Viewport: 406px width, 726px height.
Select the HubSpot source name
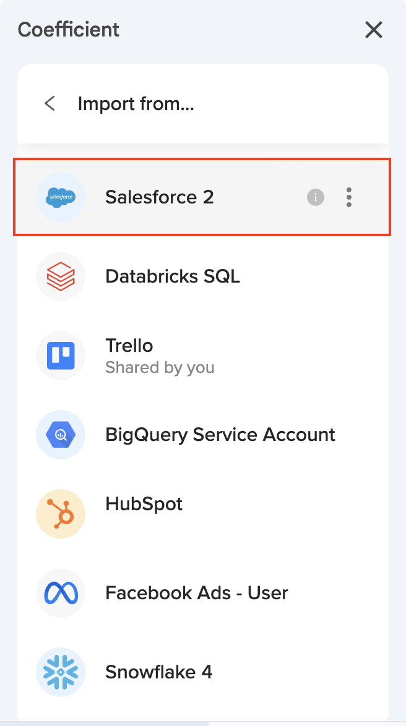click(144, 504)
